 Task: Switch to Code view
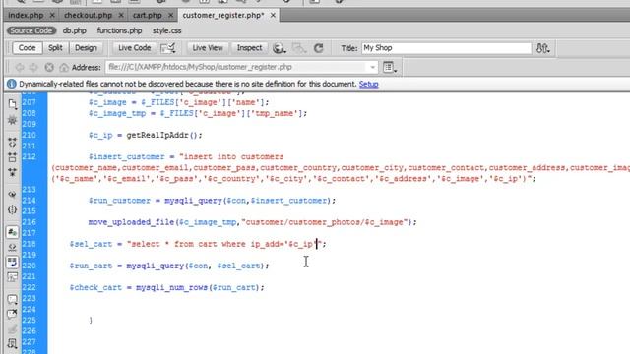(27, 48)
